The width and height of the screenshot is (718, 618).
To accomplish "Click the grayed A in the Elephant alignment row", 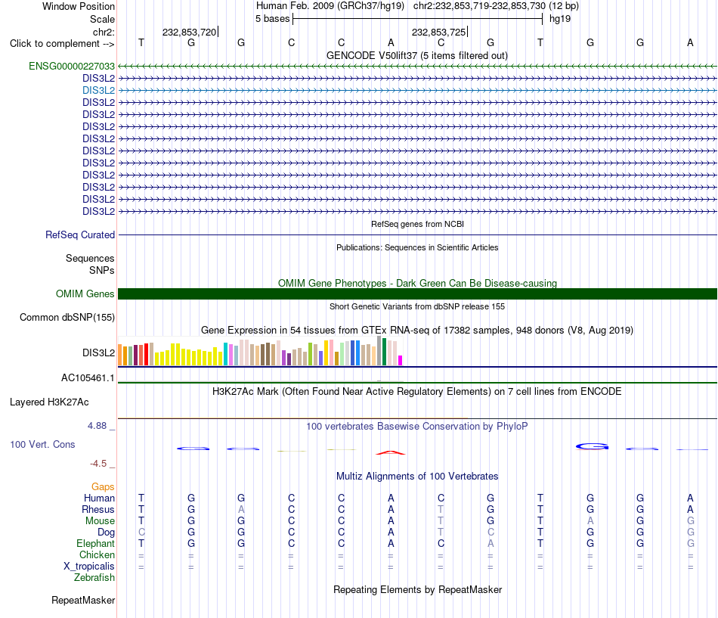I will pos(491,543).
